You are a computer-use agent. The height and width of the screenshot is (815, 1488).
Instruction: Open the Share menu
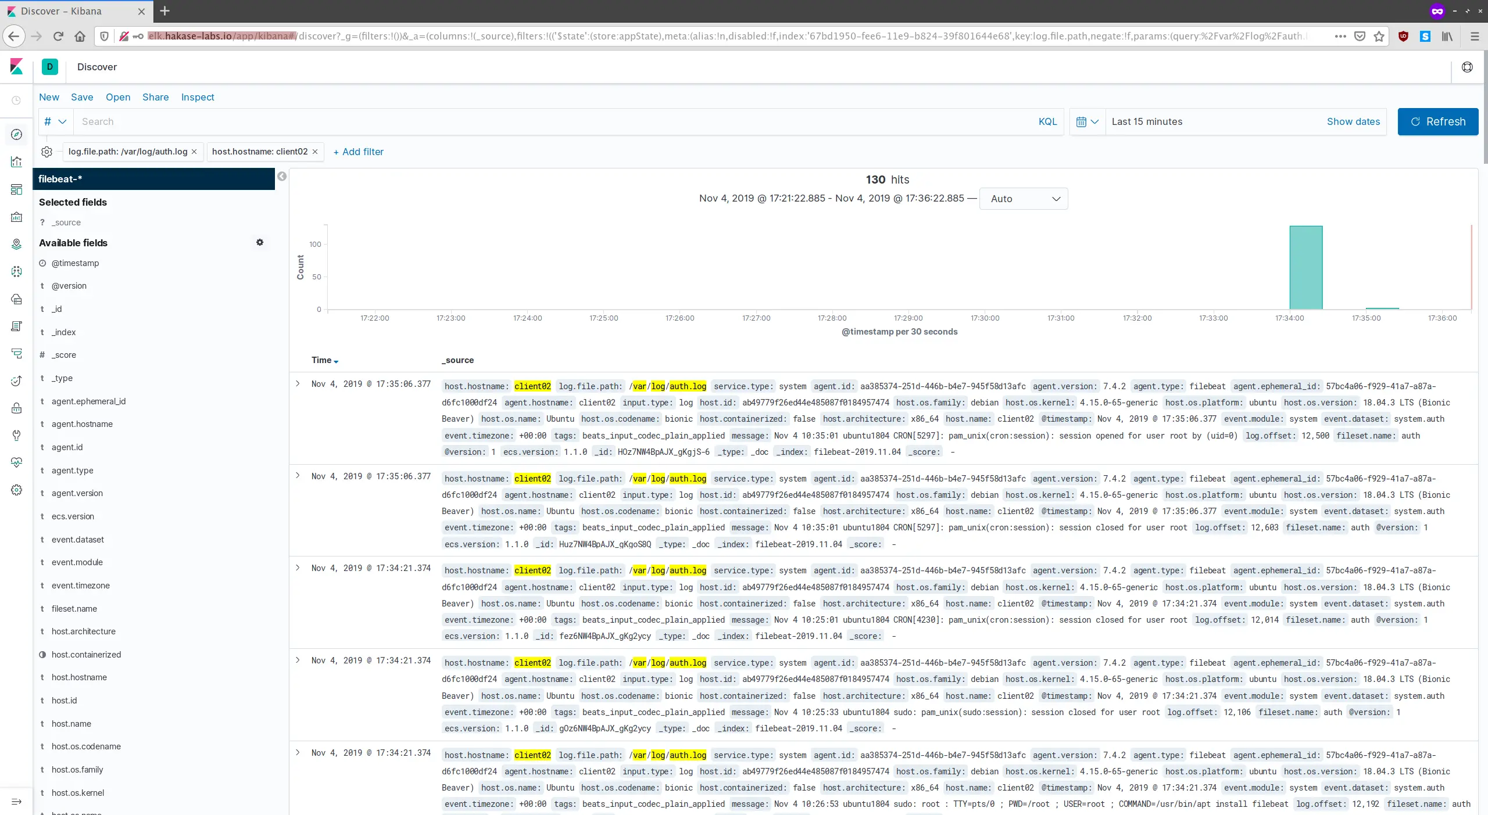tap(155, 97)
